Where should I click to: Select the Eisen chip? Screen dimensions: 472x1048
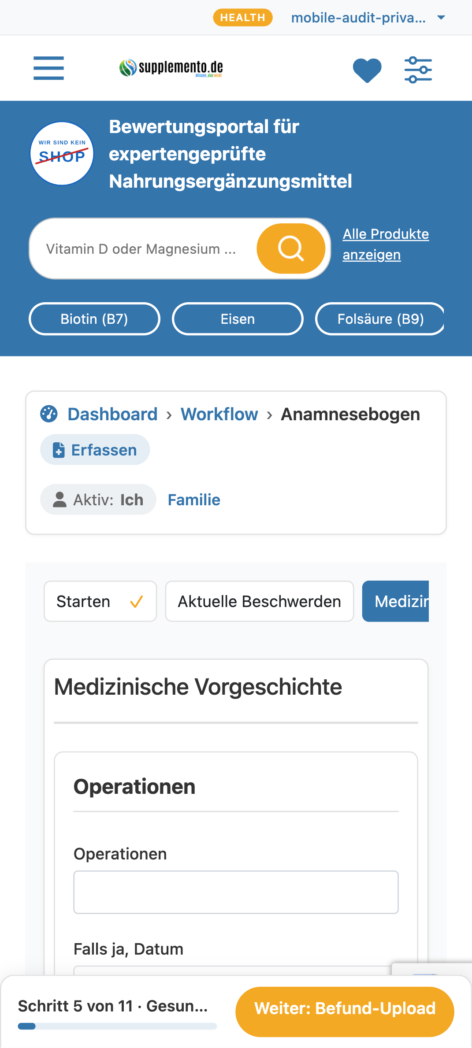coord(238,318)
